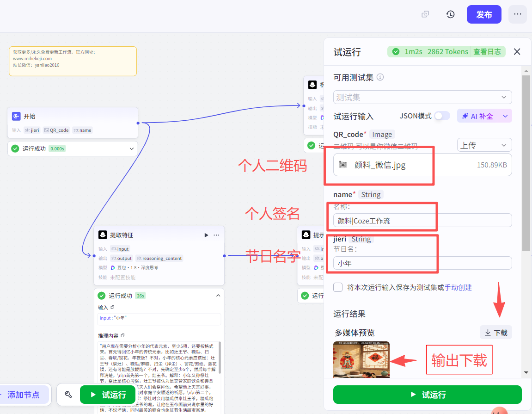This screenshot has height=414, width=532.
Task: Click the wrench tool icon next to 试运行
Action: coord(69,395)
